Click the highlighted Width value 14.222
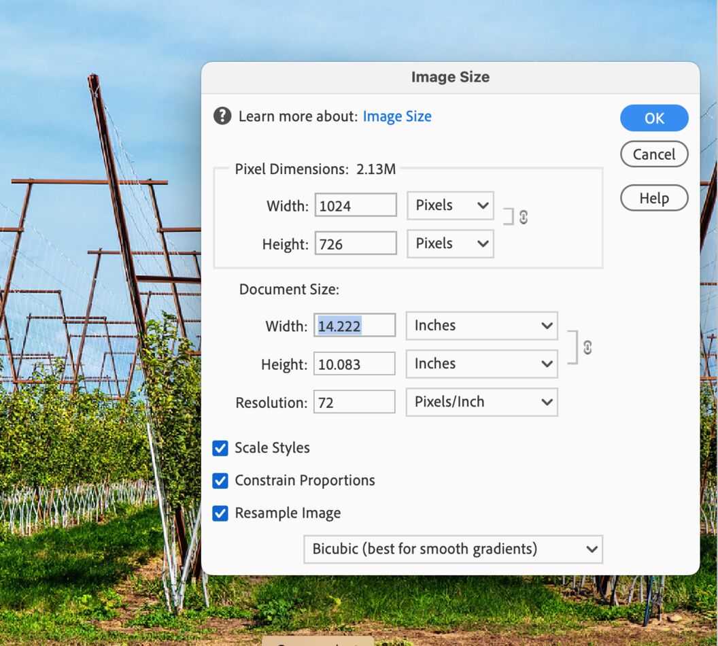718x646 pixels. pyautogui.click(x=354, y=325)
